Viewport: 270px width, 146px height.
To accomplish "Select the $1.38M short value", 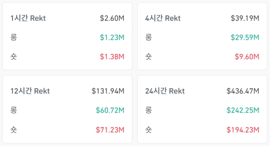I will 112,57.
